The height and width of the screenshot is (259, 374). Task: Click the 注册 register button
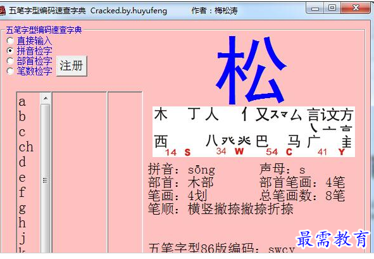[72, 66]
